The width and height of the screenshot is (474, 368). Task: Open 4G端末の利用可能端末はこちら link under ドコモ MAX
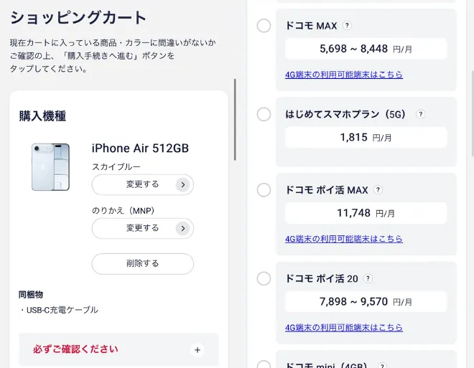[343, 75]
